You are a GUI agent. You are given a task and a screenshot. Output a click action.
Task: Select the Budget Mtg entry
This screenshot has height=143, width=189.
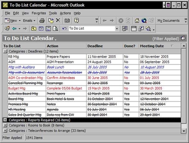[17, 88]
